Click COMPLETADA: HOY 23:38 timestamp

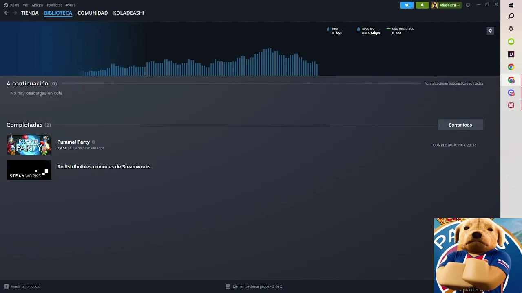click(x=454, y=145)
